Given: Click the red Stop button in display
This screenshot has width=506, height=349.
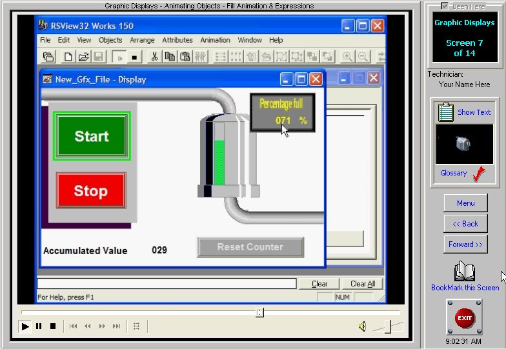Looking at the screenshot, I should (x=91, y=191).
